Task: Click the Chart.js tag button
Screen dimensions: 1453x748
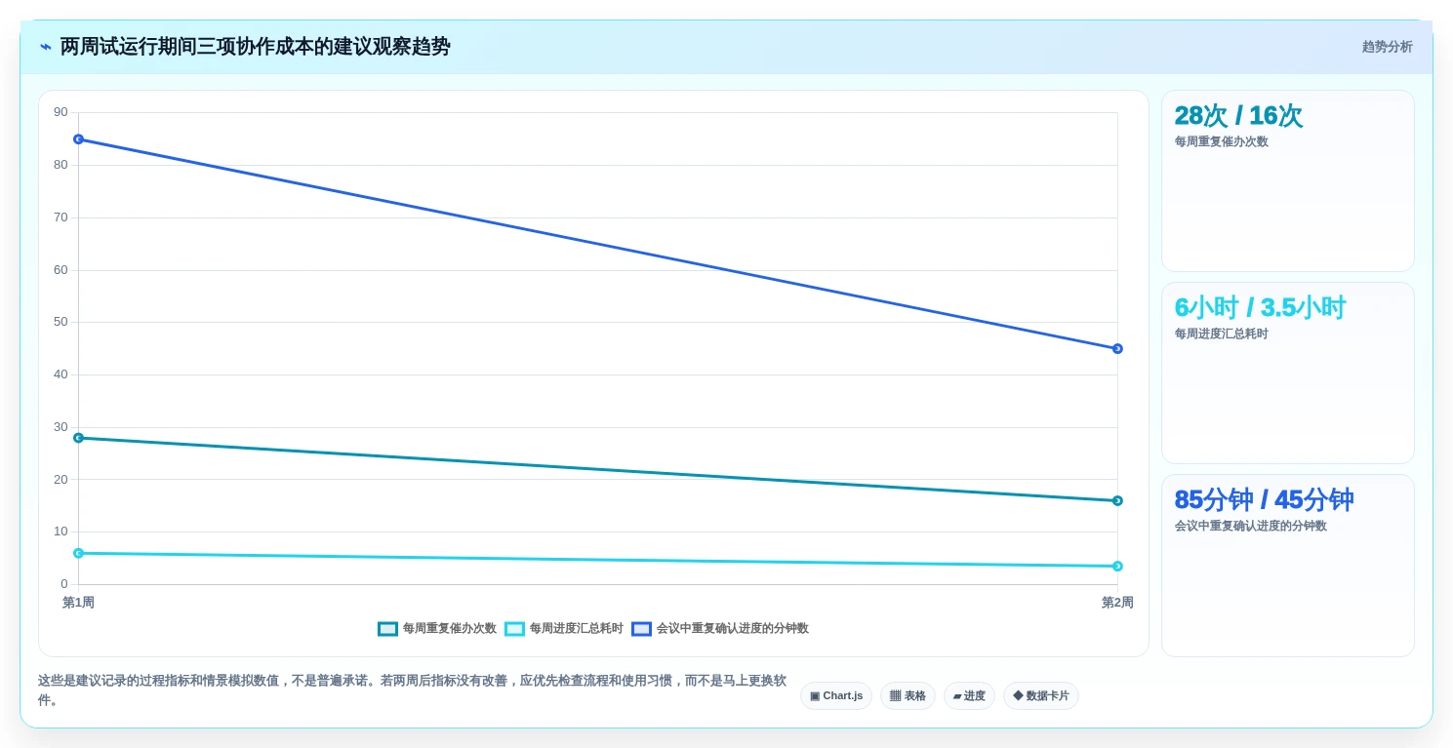Action: click(836, 695)
